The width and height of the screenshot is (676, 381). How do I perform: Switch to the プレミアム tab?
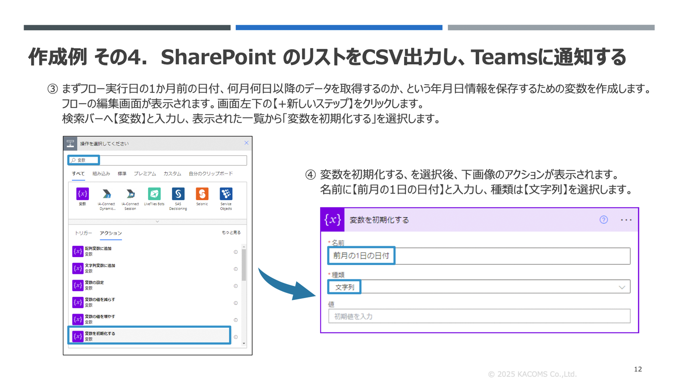coord(145,174)
